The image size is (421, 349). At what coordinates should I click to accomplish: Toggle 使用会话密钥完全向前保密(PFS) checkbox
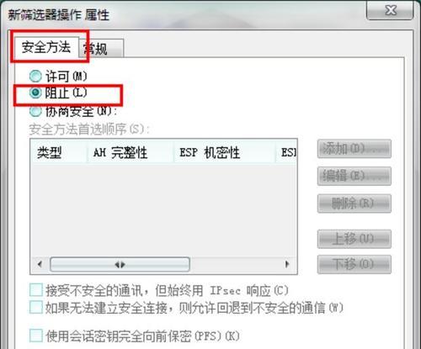(36, 336)
